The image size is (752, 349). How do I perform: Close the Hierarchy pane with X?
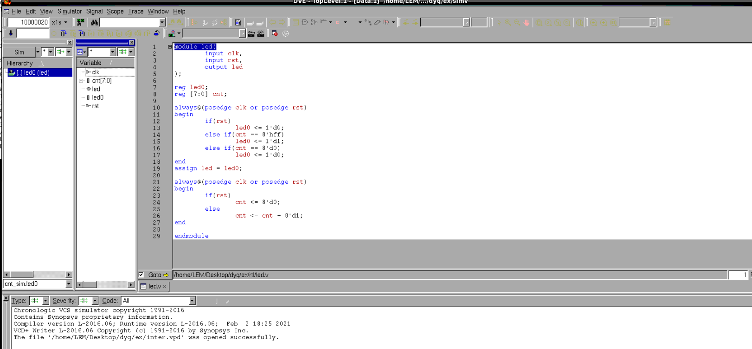pos(70,43)
